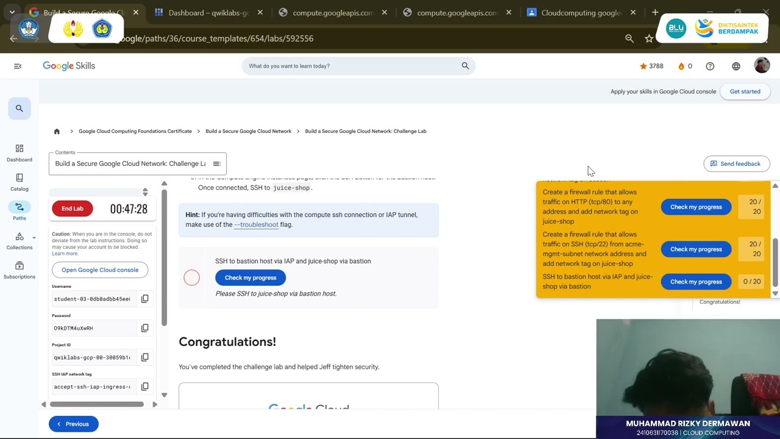Open Catalog in the sidebar
This screenshot has height=439, width=780.
(x=19, y=182)
